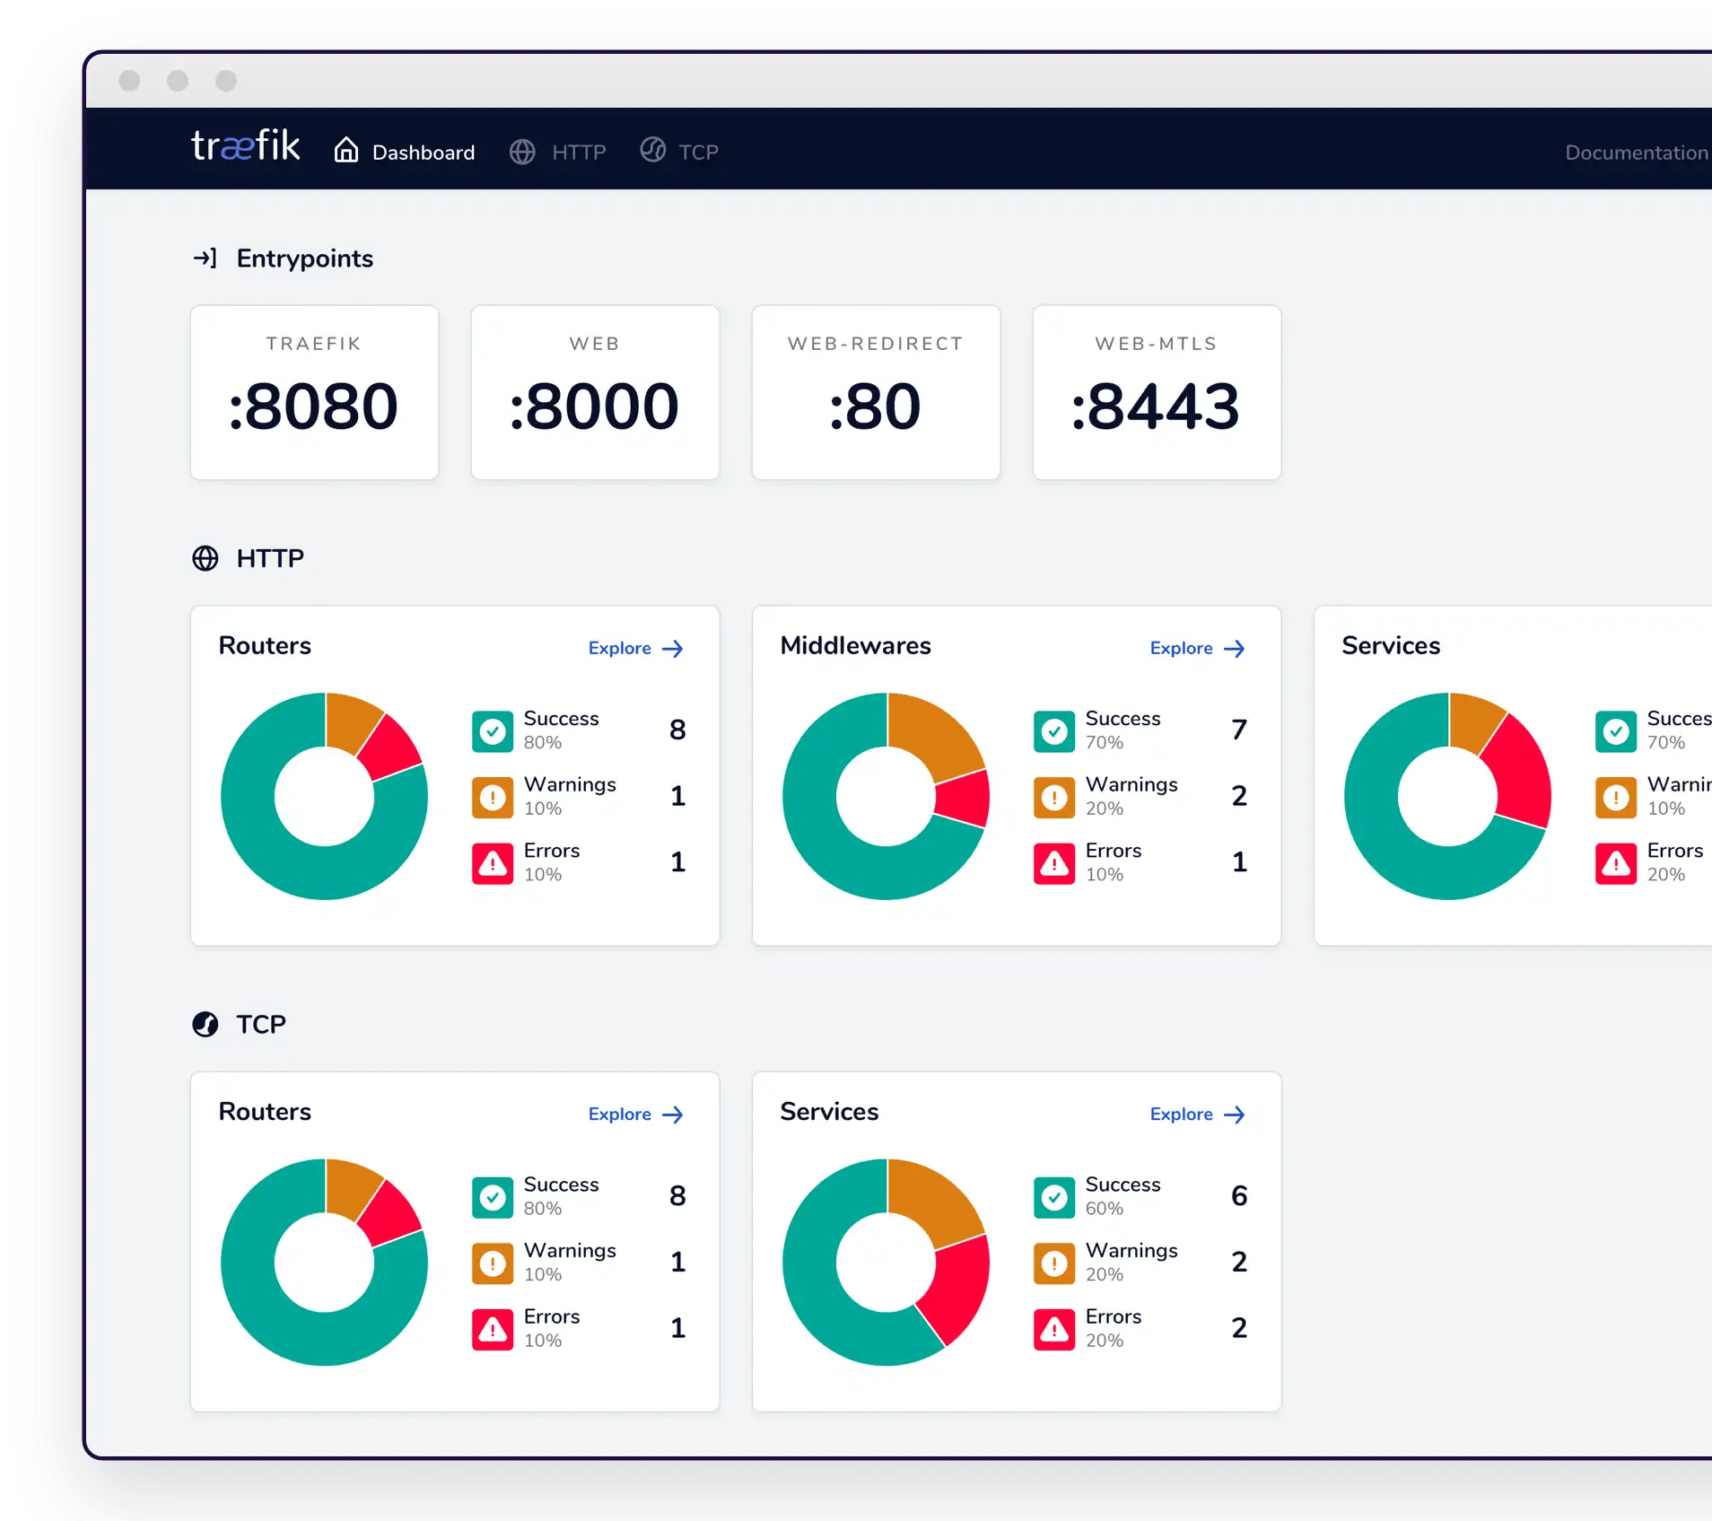Click the globe icon next to HTTP
Screen dimensions: 1712x1521
[x=523, y=152]
